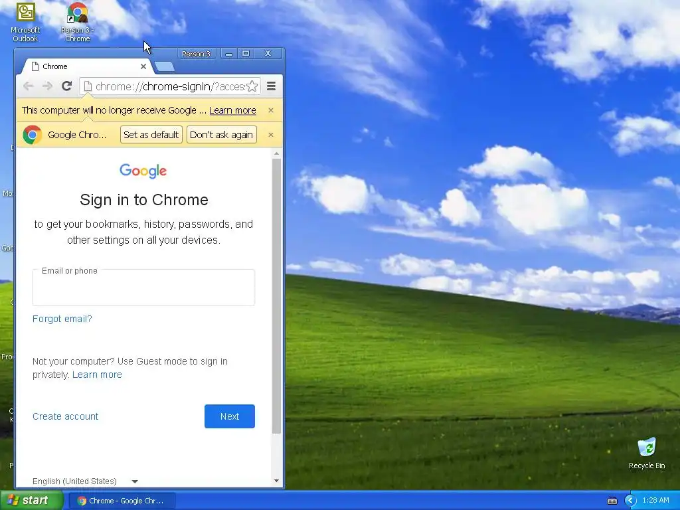Viewport: 680px width, 510px height.
Task: Open the Microsoft Outlook desktop icon
Action: [x=25, y=22]
